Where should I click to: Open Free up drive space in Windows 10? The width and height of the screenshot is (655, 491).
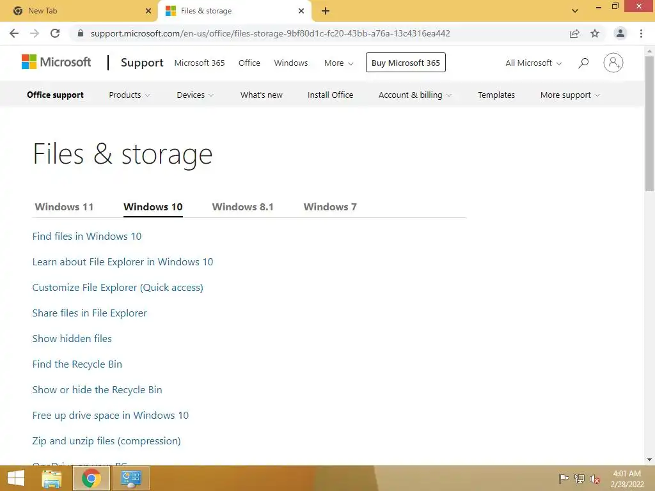coord(110,416)
